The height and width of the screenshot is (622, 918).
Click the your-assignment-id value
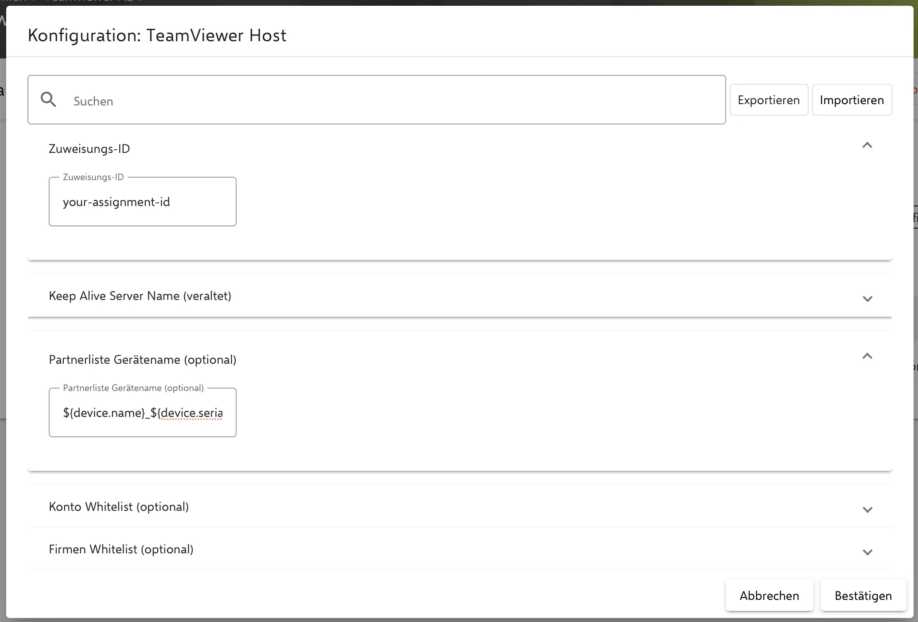tap(116, 202)
